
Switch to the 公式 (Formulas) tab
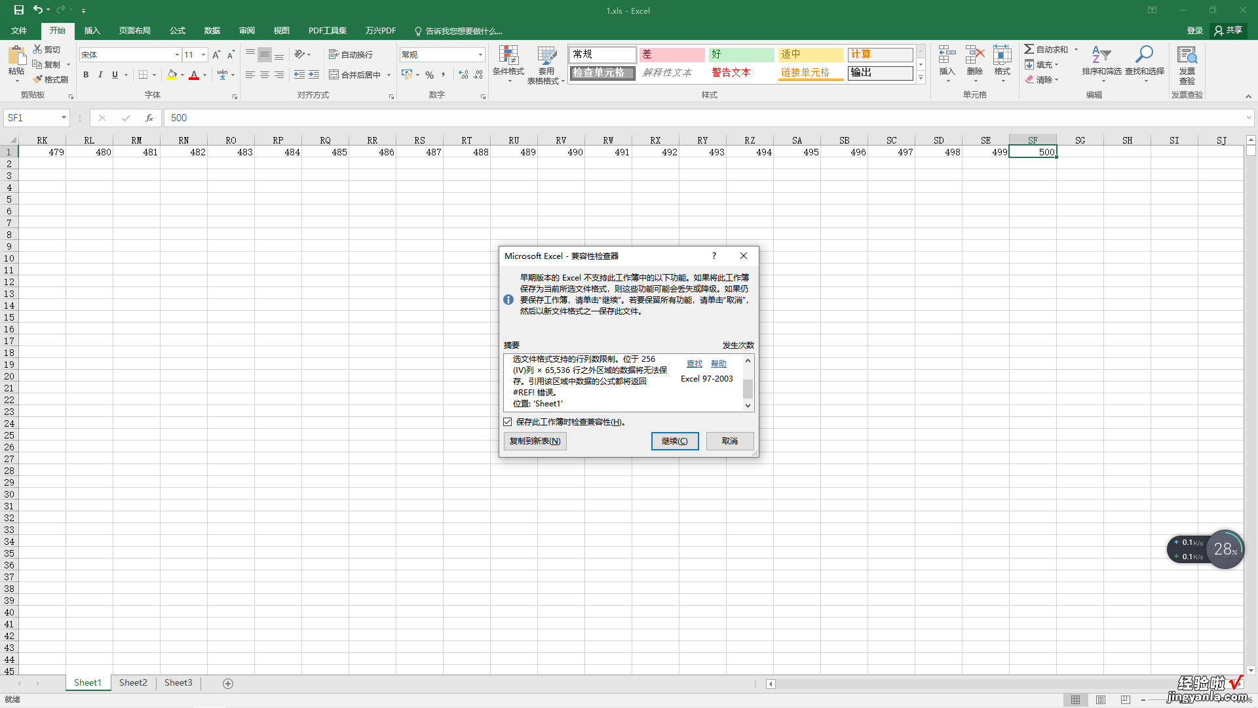[178, 31]
